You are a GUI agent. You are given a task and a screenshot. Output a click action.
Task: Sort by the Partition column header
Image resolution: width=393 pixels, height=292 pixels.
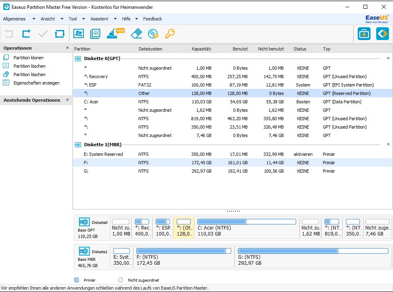pos(105,49)
